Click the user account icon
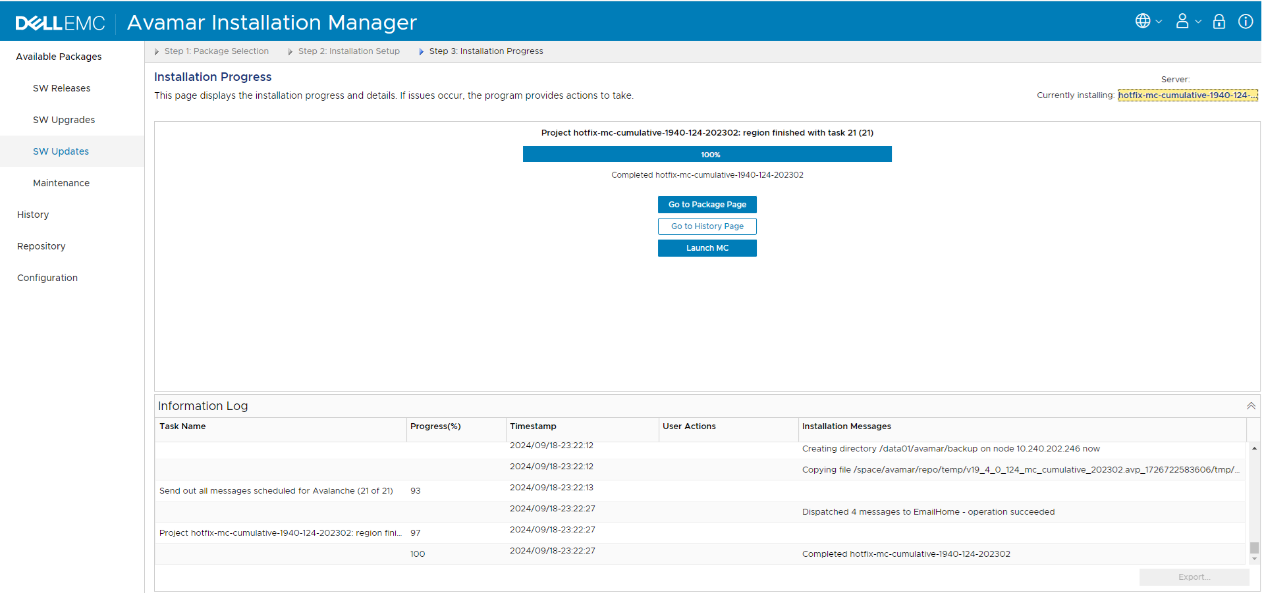 tap(1181, 20)
